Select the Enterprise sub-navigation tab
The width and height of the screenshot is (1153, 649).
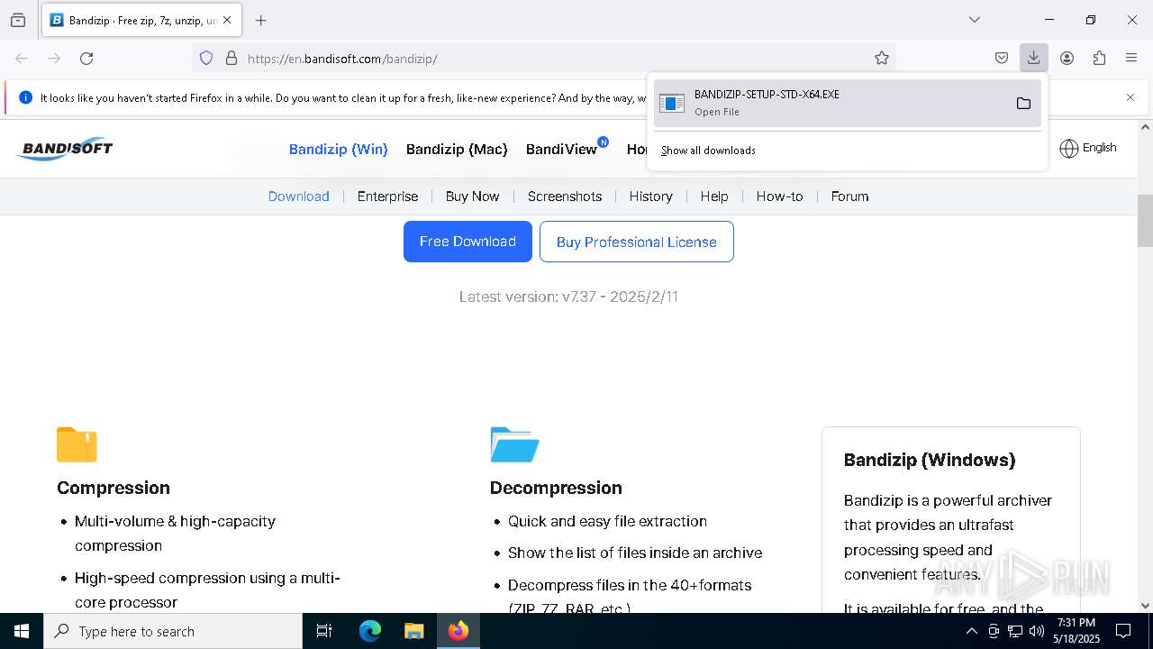[x=387, y=196]
